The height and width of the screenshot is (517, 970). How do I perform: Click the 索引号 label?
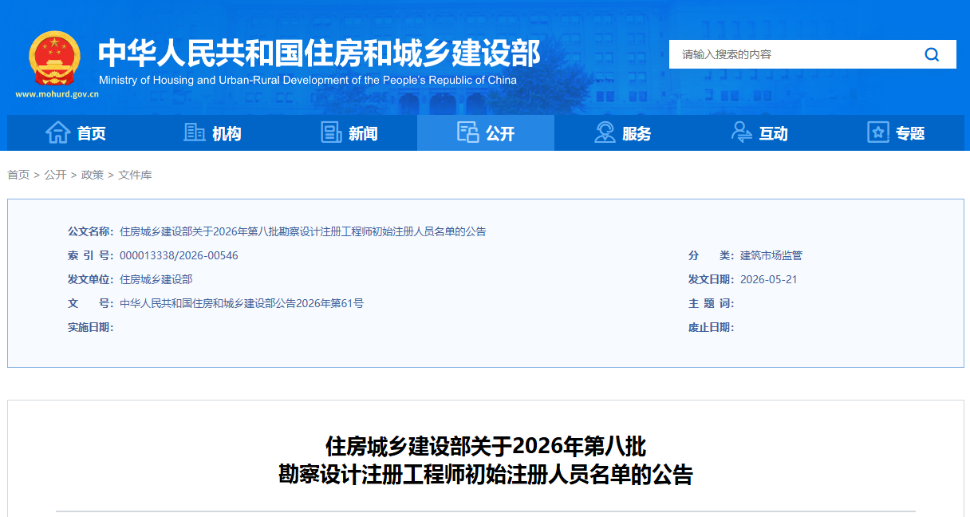click(90, 255)
